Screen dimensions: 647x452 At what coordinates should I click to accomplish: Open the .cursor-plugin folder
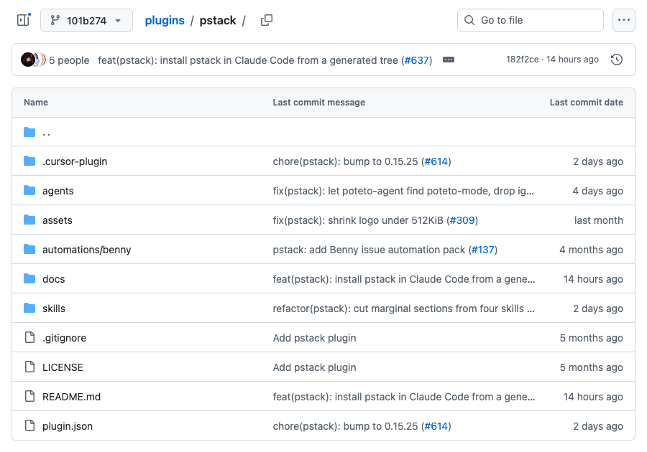(x=75, y=161)
